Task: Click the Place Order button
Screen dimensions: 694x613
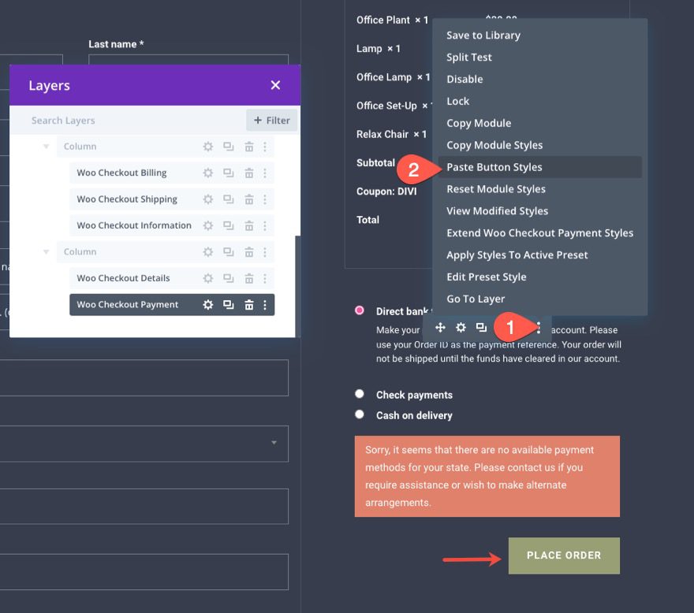Action: [564, 555]
